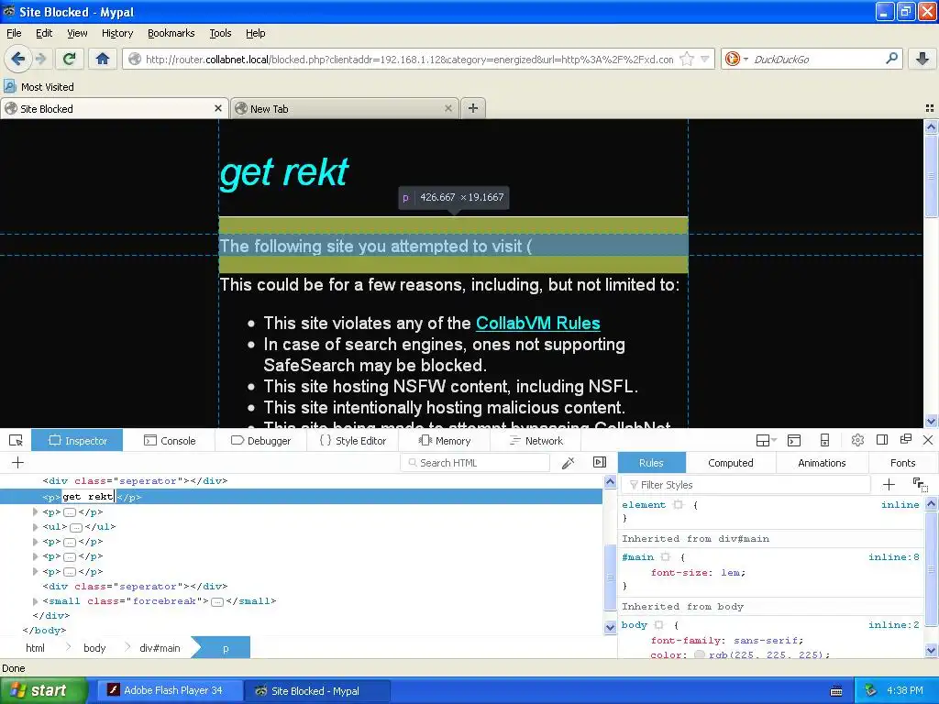The height and width of the screenshot is (704, 939).
Task: Open developer tools settings gear
Action: (857, 440)
